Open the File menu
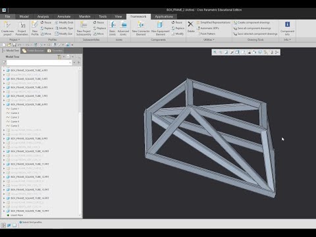Screen dimensions: 316x237 click(7, 16)
